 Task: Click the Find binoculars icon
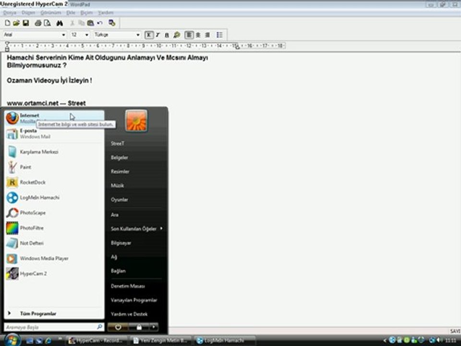pyautogui.click(x=60, y=23)
